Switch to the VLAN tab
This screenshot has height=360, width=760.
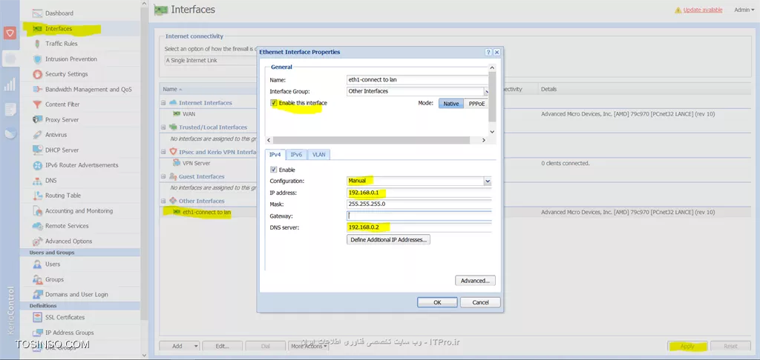(318, 154)
